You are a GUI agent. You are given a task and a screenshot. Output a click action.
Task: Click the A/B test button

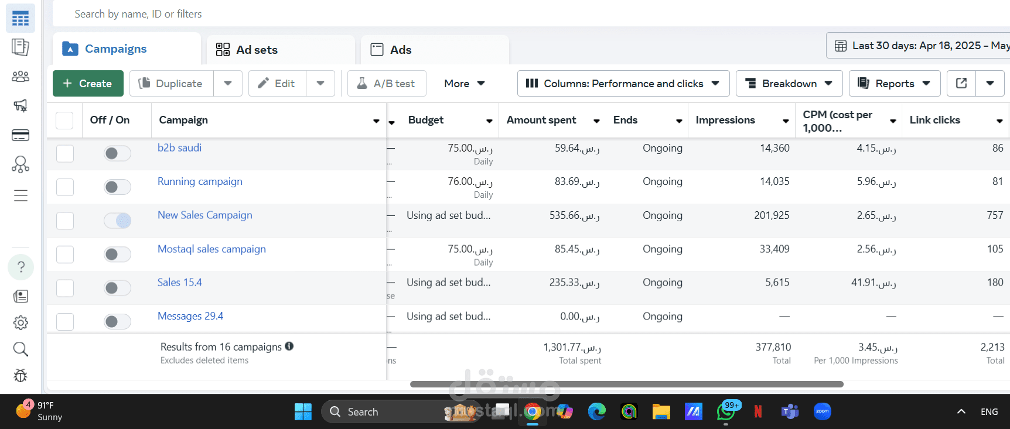[x=387, y=83]
